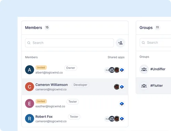Viewport: 171px width, 131px height.
Task: Select easther's avatar with letter E
Action: click(x=29, y=103)
